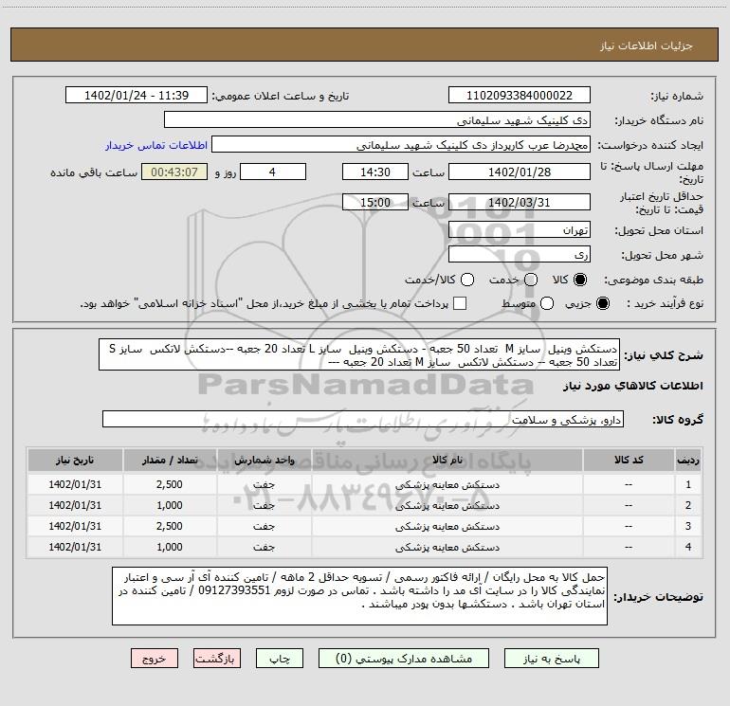Click quantity 2,500 in row 3
This screenshot has height=706, width=730.
click(x=170, y=526)
